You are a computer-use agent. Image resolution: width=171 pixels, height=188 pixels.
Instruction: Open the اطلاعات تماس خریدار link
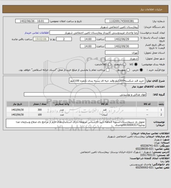(37, 33)
